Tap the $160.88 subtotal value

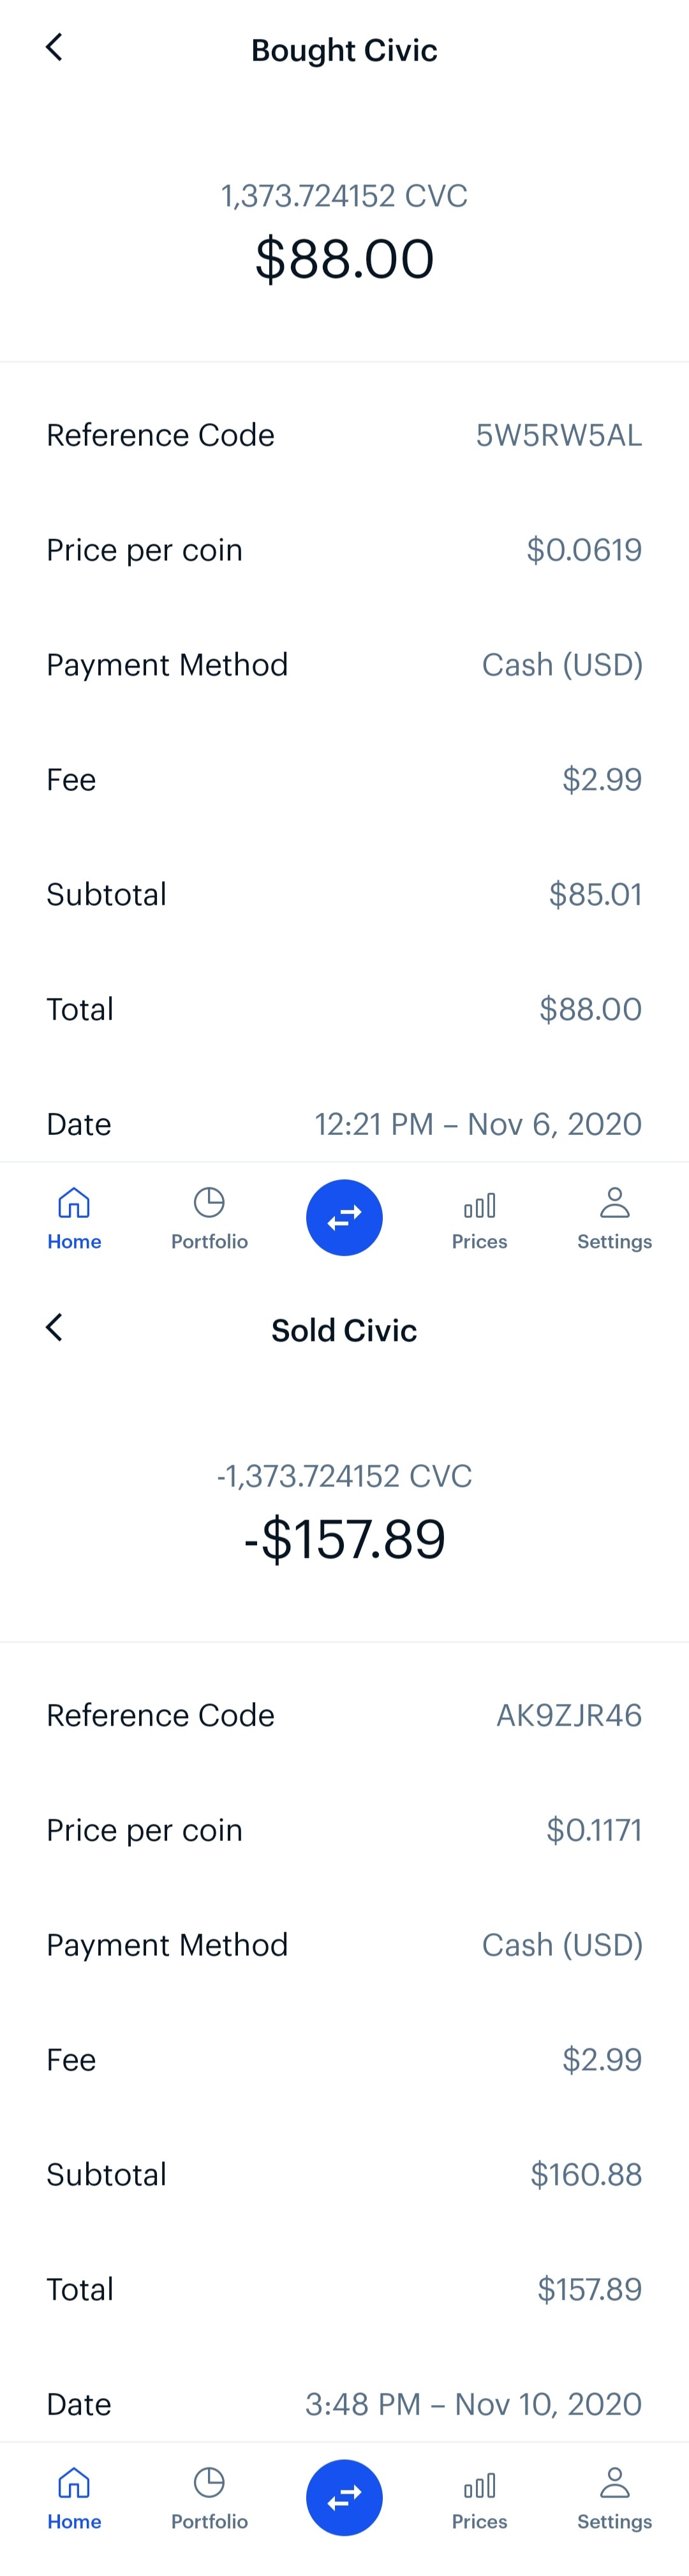click(x=586, y=2174)
